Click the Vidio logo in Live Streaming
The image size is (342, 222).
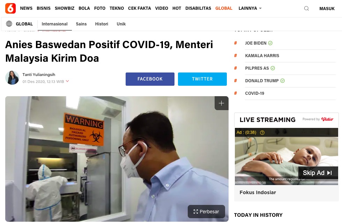coord(327,119)
